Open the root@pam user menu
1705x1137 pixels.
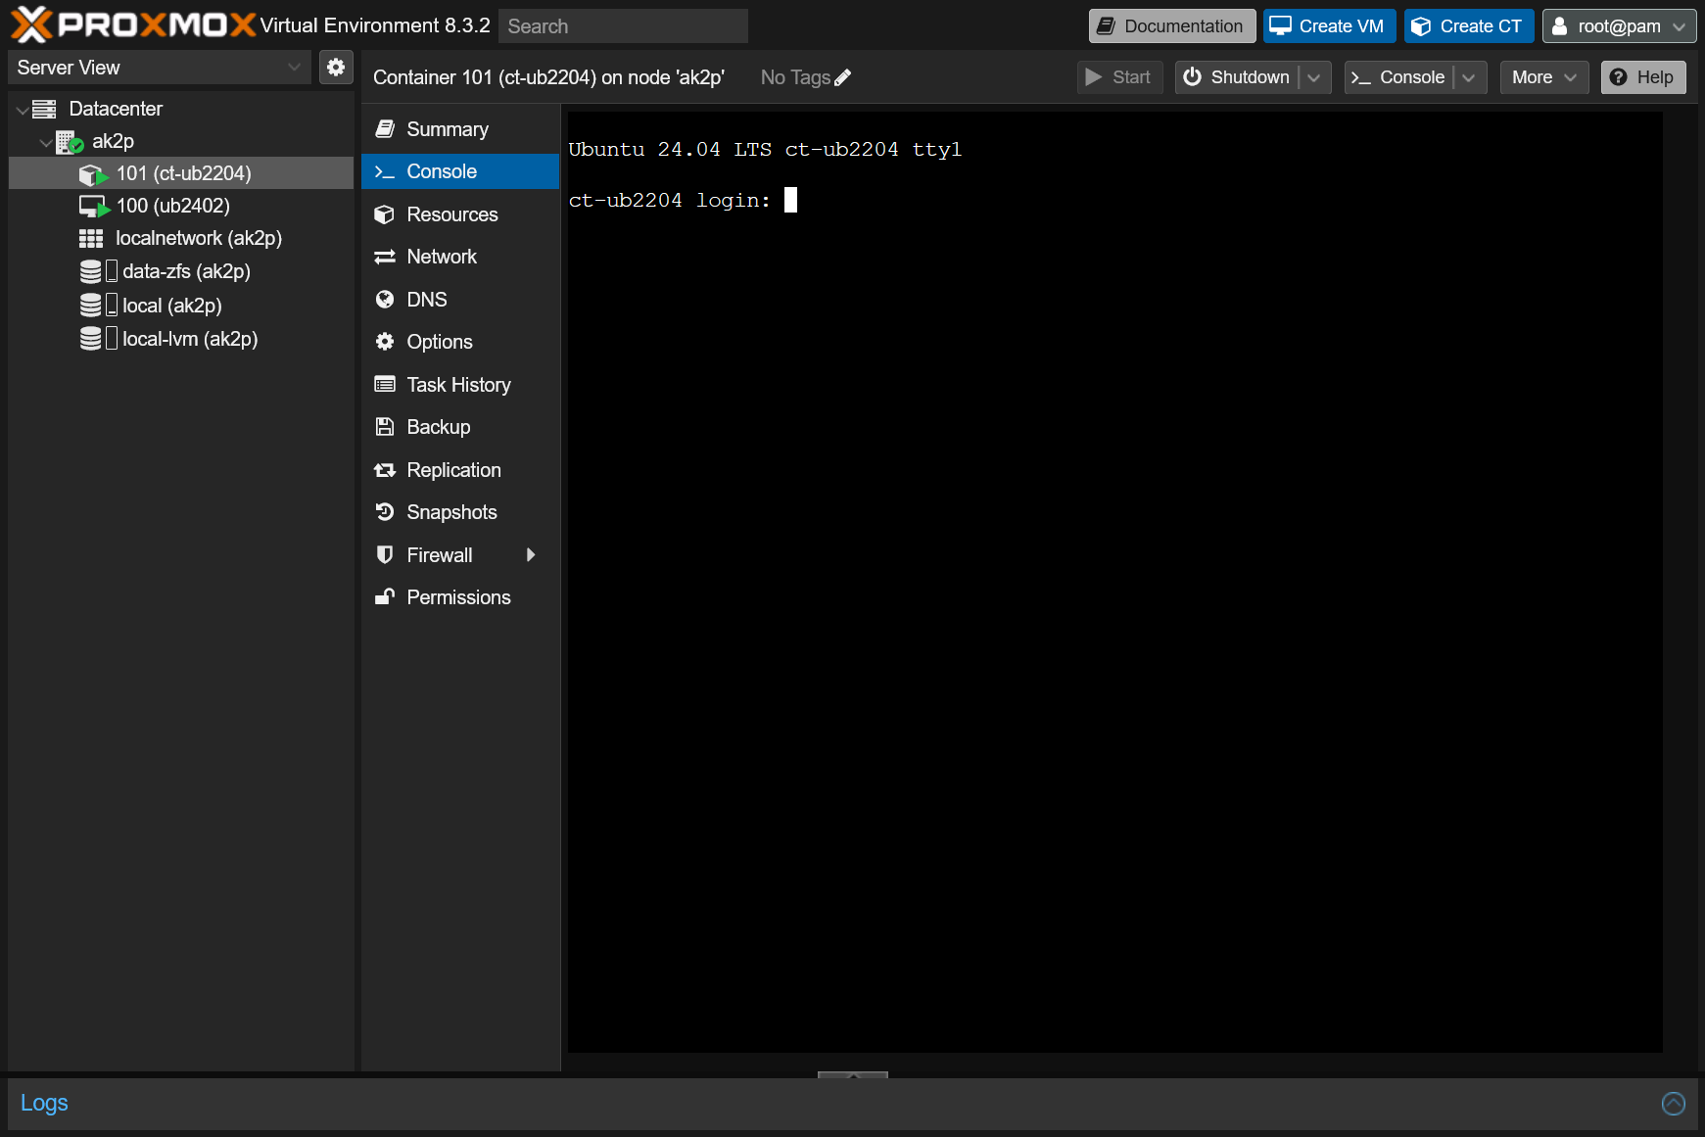click(1620, 26)
